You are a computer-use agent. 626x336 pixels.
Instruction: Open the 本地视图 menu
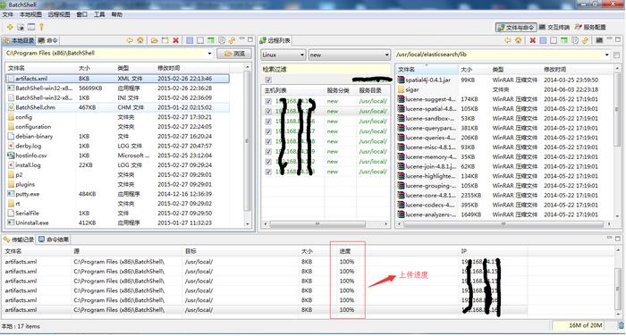click(30, 14)
